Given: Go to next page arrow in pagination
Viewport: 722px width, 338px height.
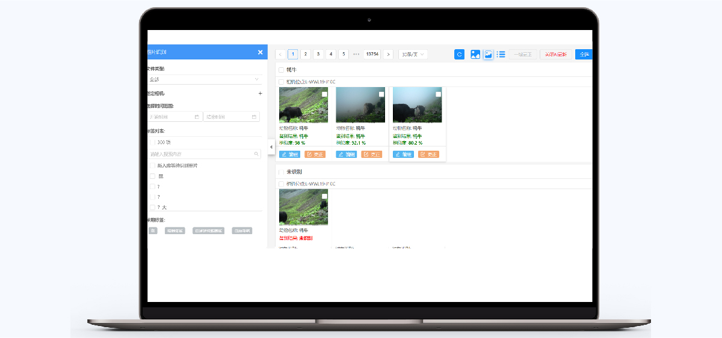Looking at the screenshot, I should pyautogui.click(x=389, y=54).
